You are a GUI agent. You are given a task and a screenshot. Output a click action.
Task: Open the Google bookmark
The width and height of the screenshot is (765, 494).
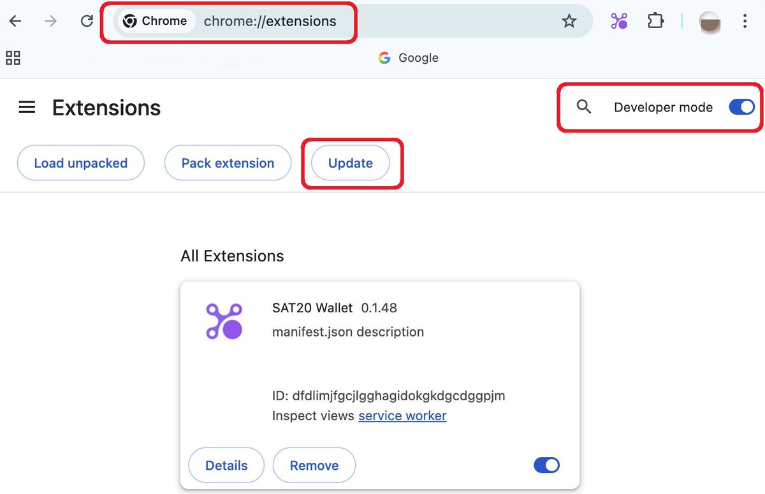coord(408,58)
